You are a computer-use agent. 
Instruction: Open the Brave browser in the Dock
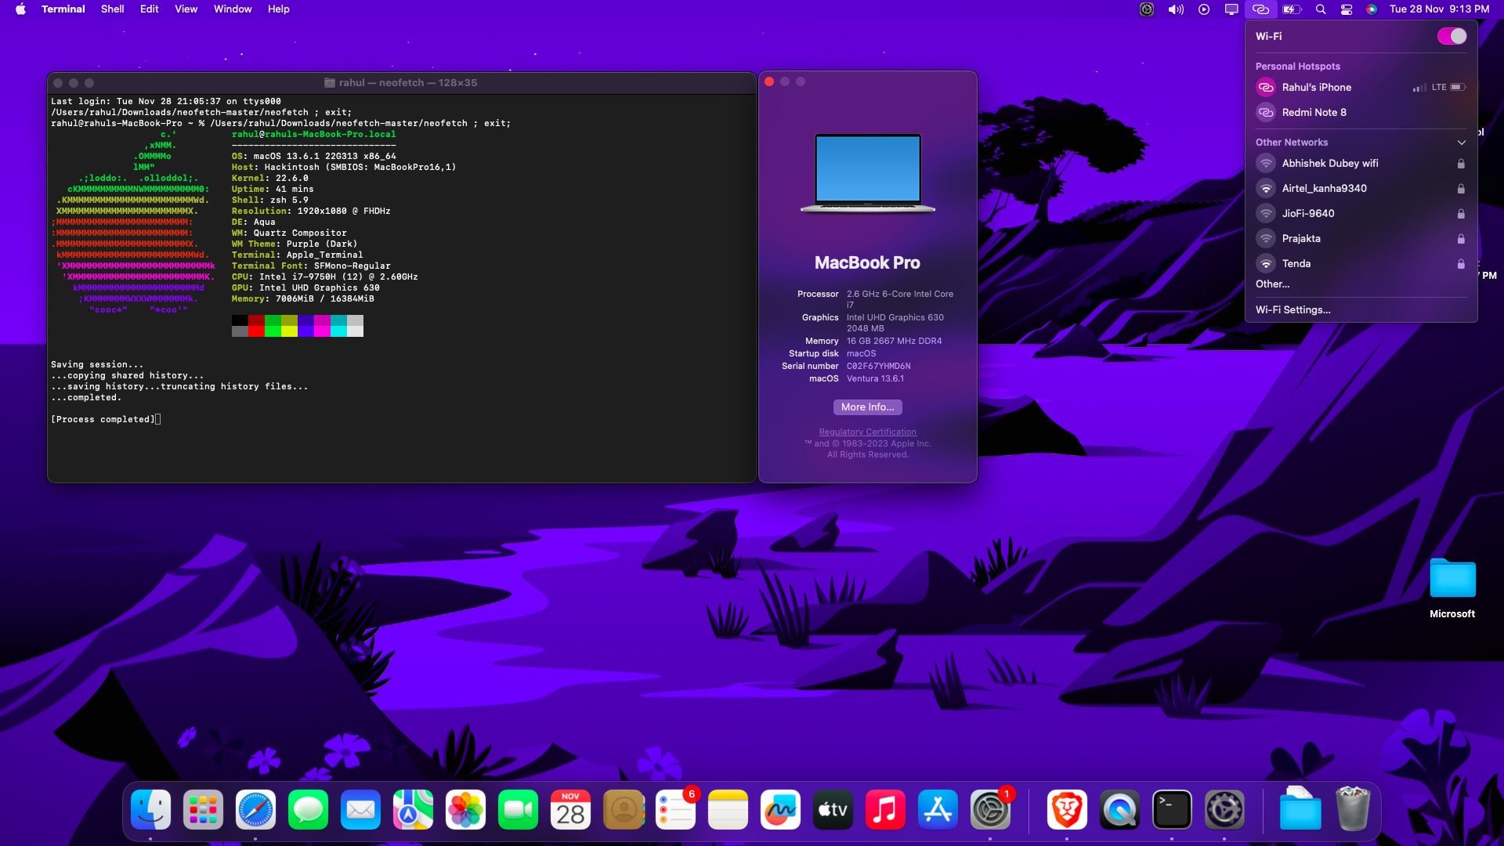[x=1067, y=810]
